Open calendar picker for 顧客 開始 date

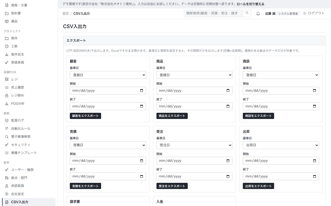pos(141,91)
